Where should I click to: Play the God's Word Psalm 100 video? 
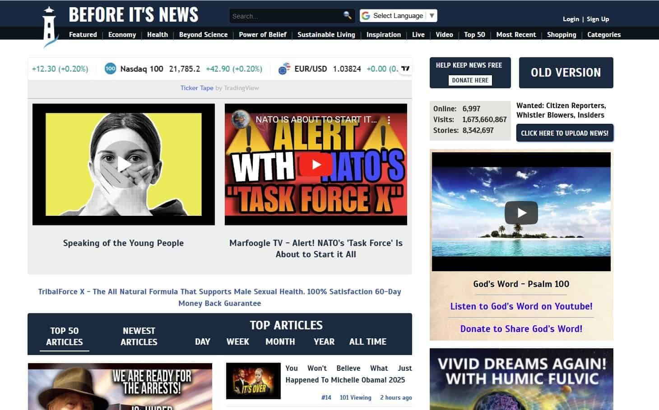(521, 213)
